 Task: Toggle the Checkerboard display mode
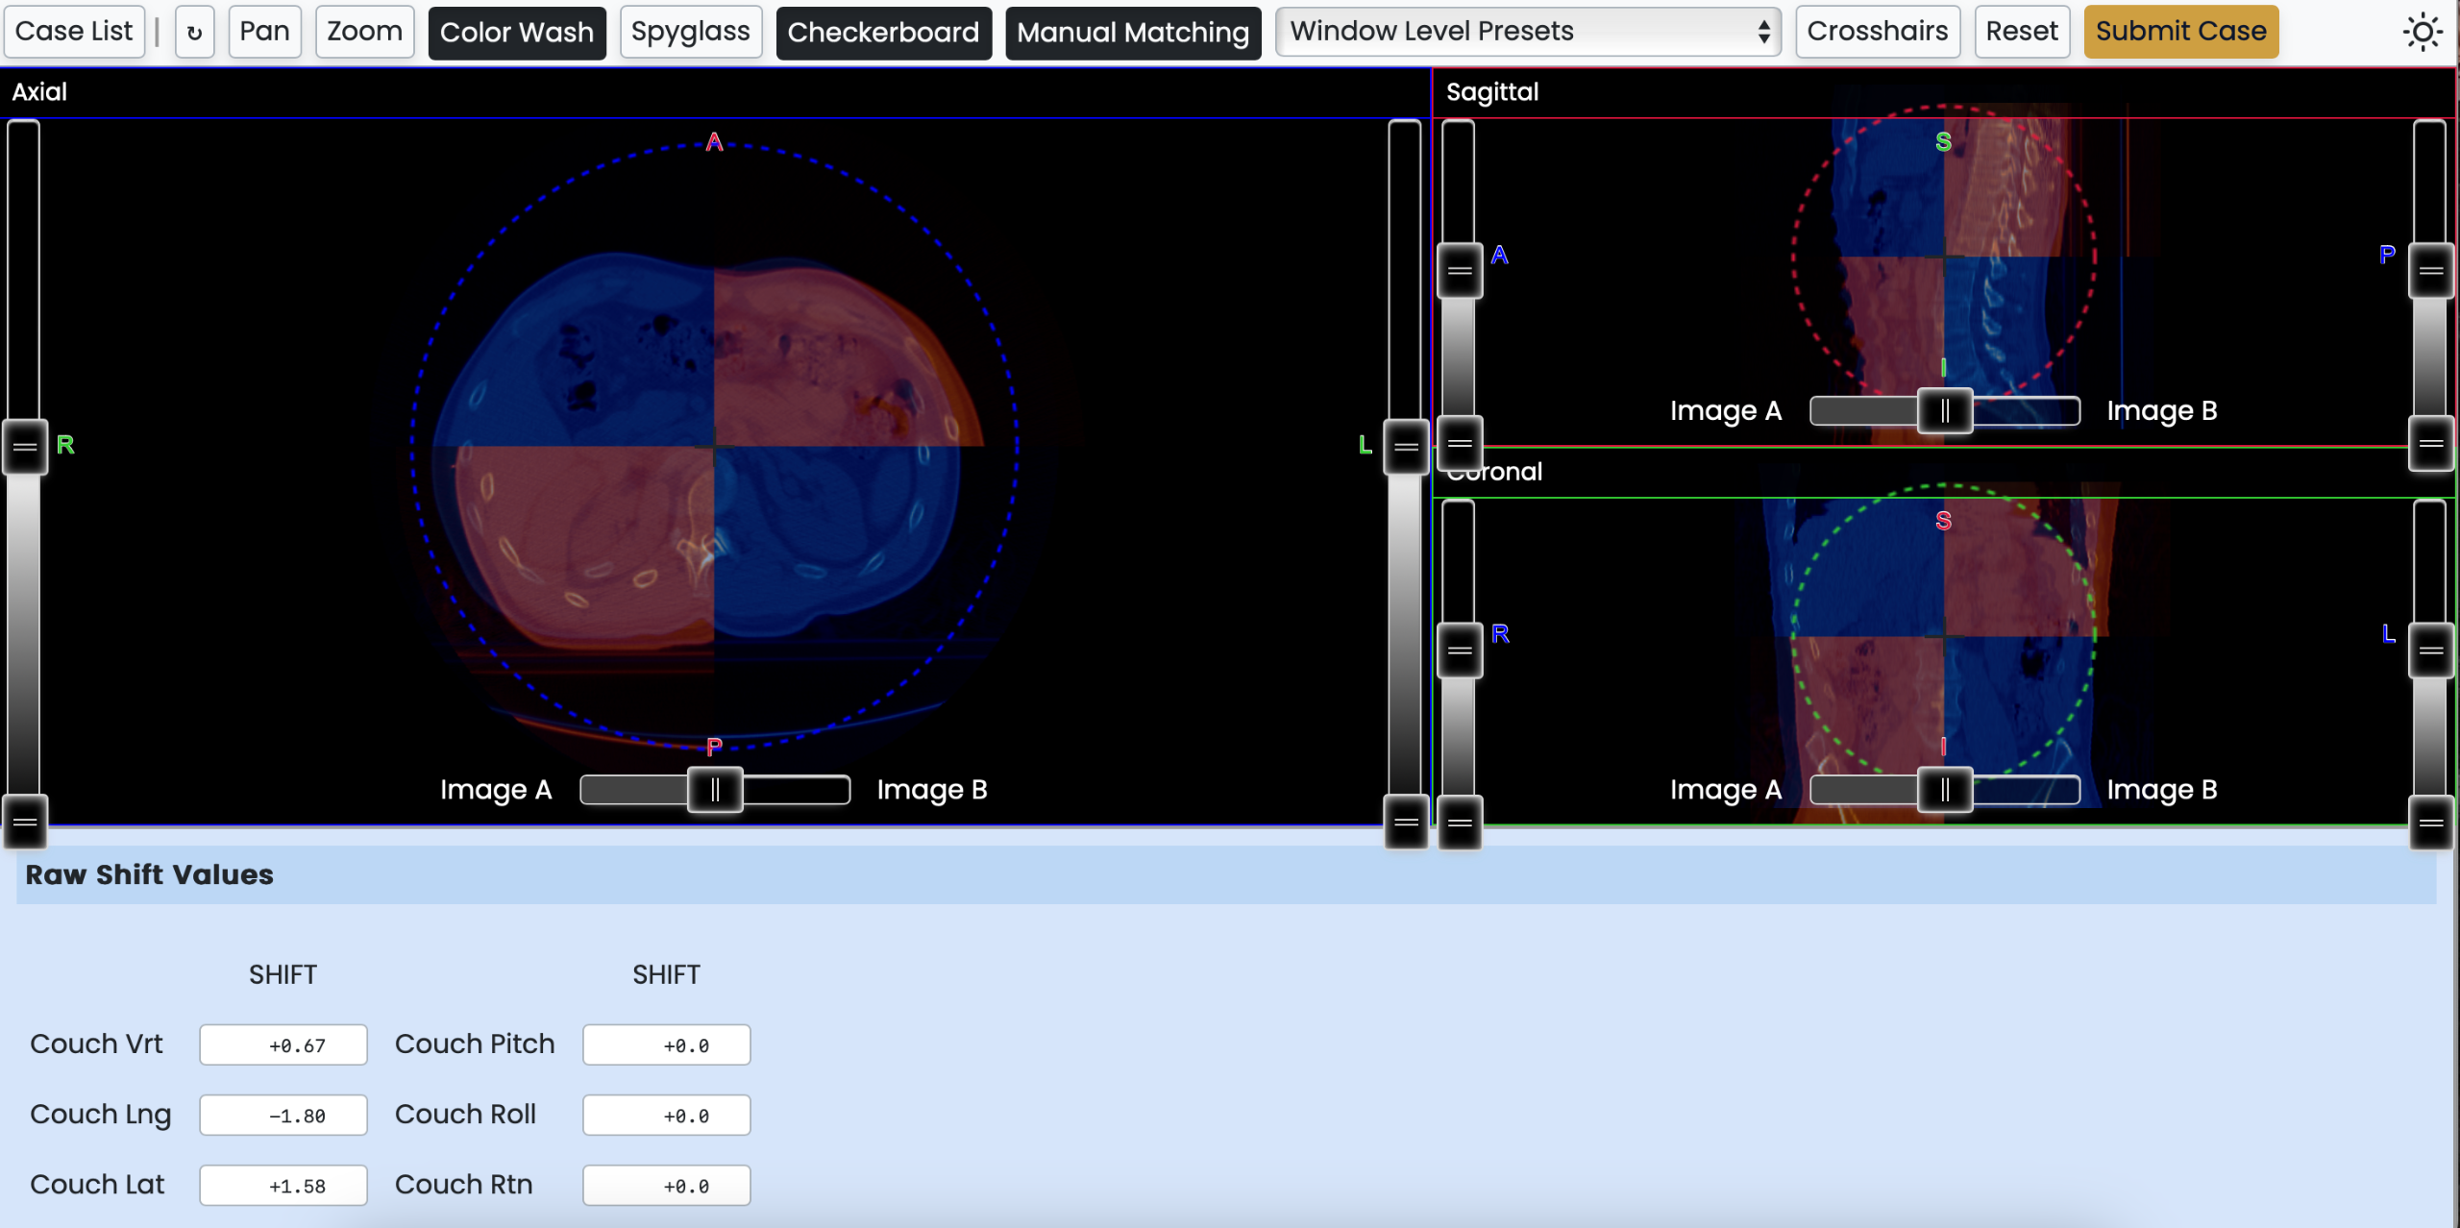tap(882, 32)
